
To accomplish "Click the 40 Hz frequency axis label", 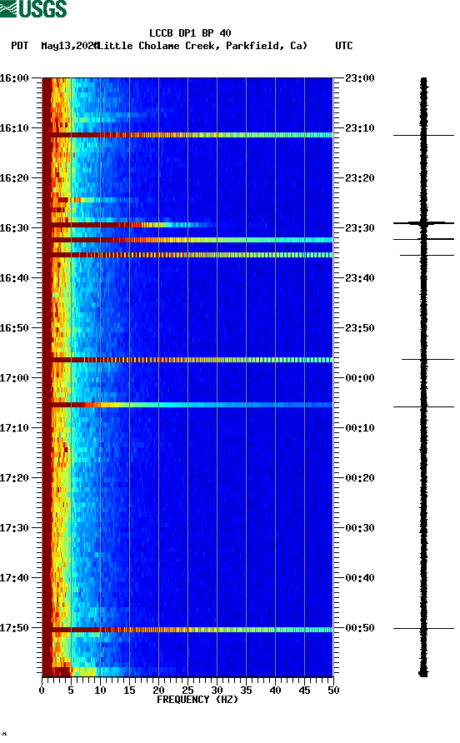I will [275, 691].
